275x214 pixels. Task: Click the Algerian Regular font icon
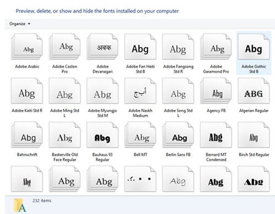click(254, 91)
